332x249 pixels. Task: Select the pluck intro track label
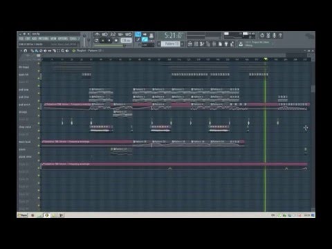coord(25,157)
